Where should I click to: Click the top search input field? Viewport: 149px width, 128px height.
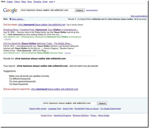[47, 10]
